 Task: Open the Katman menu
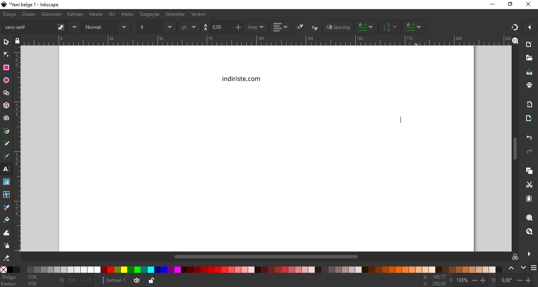point(75,14)
